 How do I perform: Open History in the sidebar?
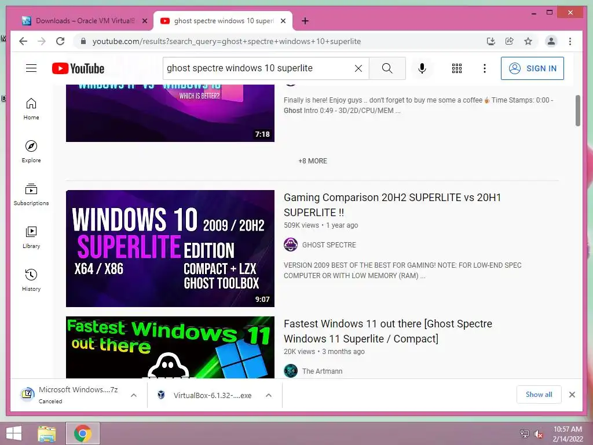coord(31,280)
